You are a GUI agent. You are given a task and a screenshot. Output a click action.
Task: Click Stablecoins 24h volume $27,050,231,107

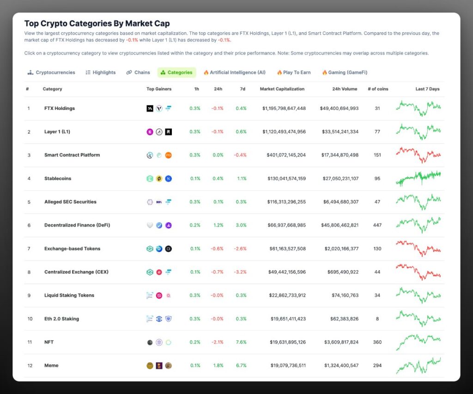point(340,179)
